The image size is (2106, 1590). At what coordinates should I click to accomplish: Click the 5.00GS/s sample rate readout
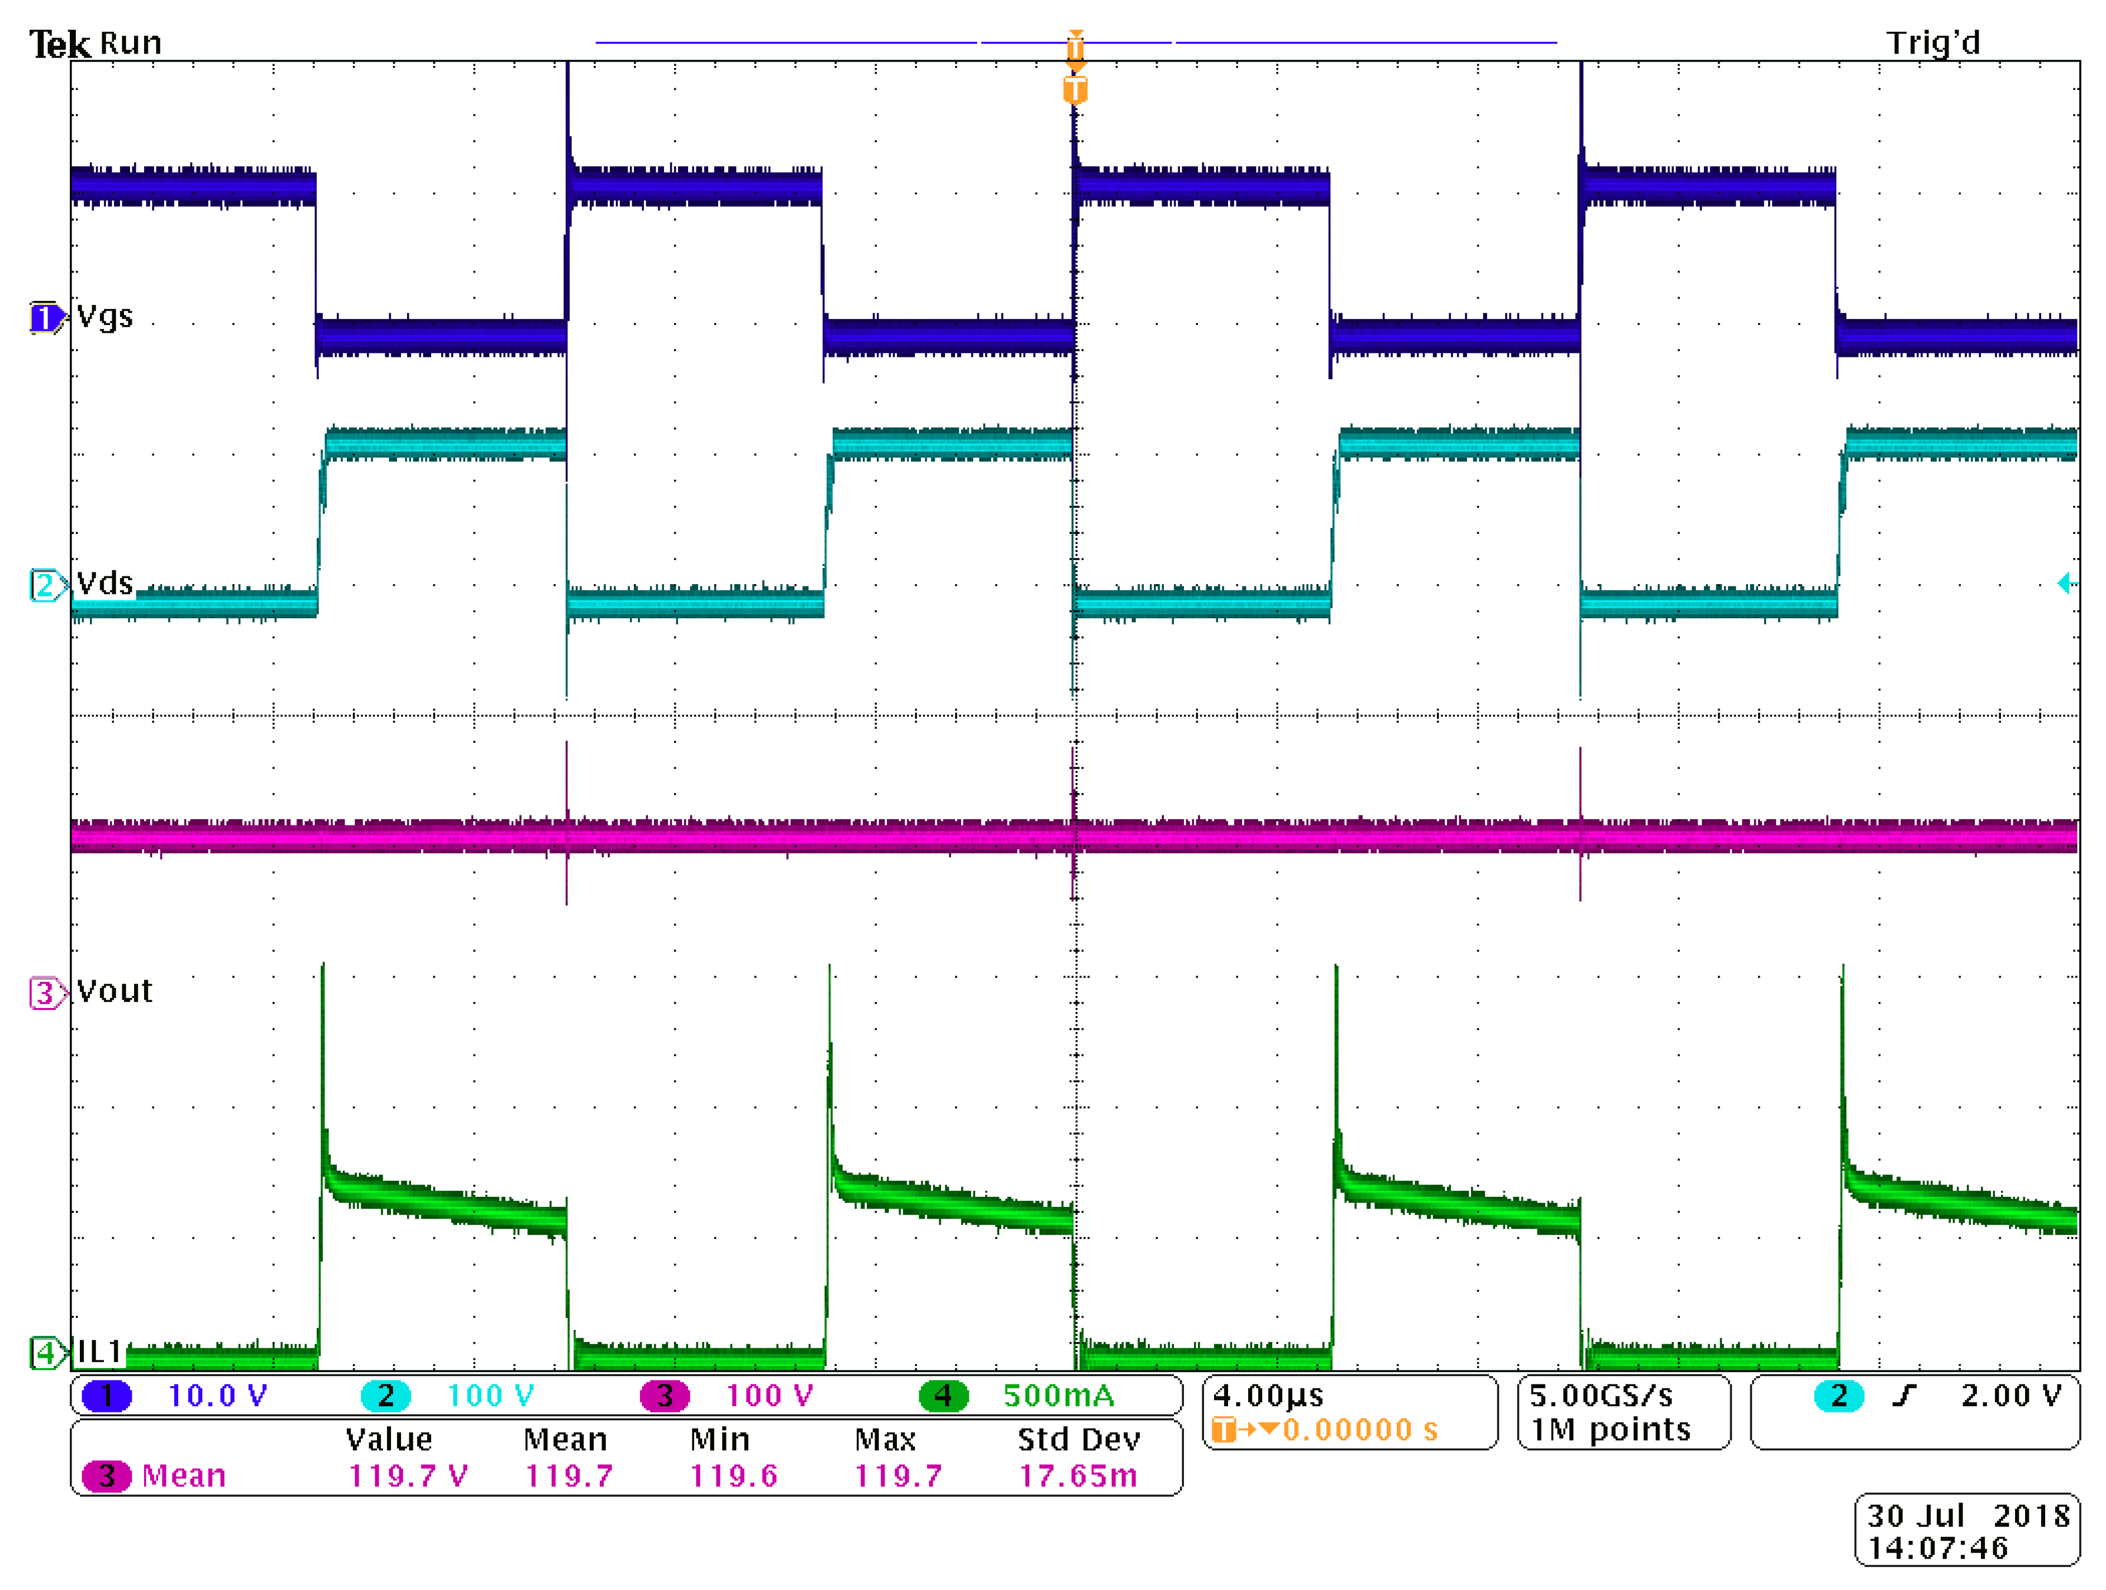coord(1601,1396)
